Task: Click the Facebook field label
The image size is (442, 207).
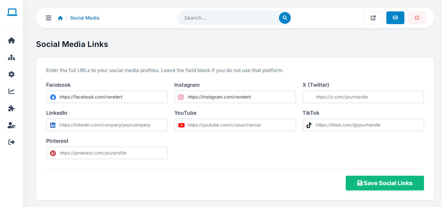Action: tap(58, 85)
